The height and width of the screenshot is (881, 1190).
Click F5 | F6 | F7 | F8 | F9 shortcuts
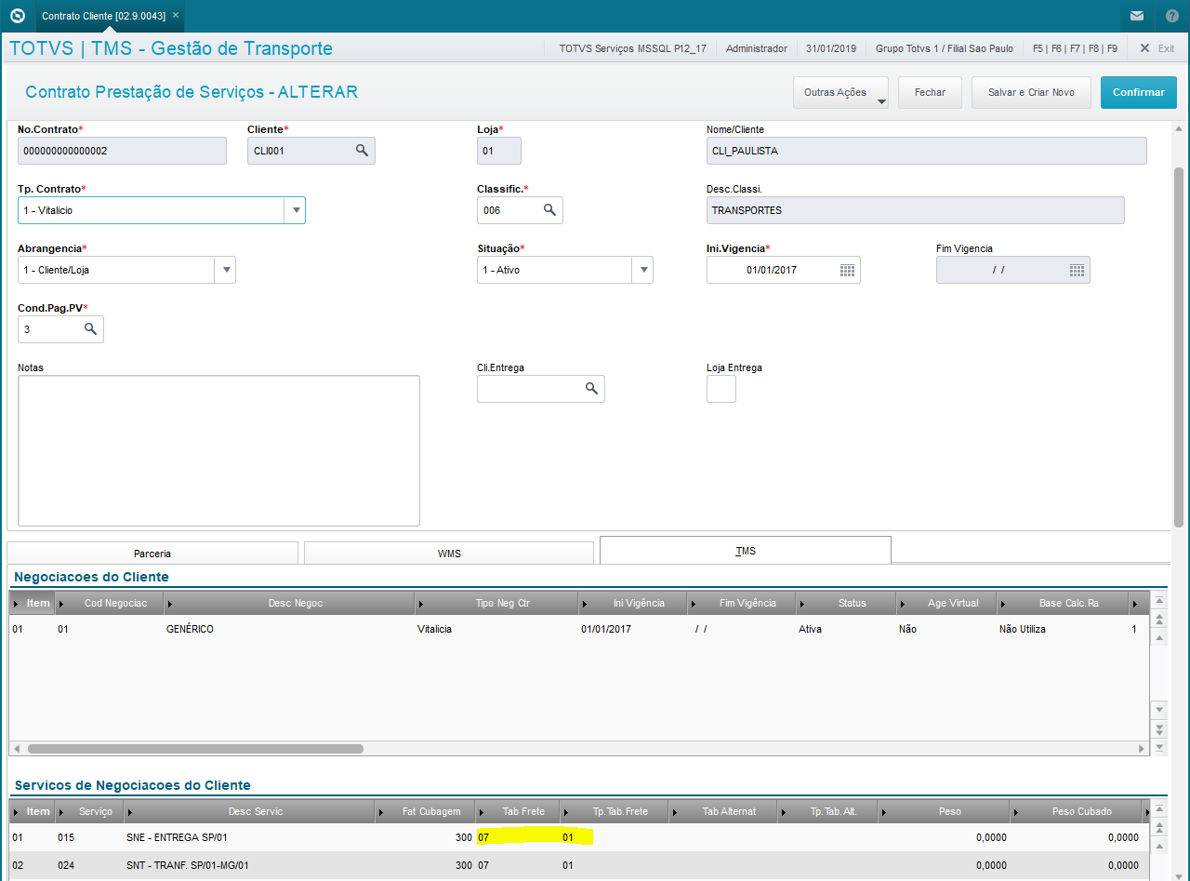coord(1075,48)
